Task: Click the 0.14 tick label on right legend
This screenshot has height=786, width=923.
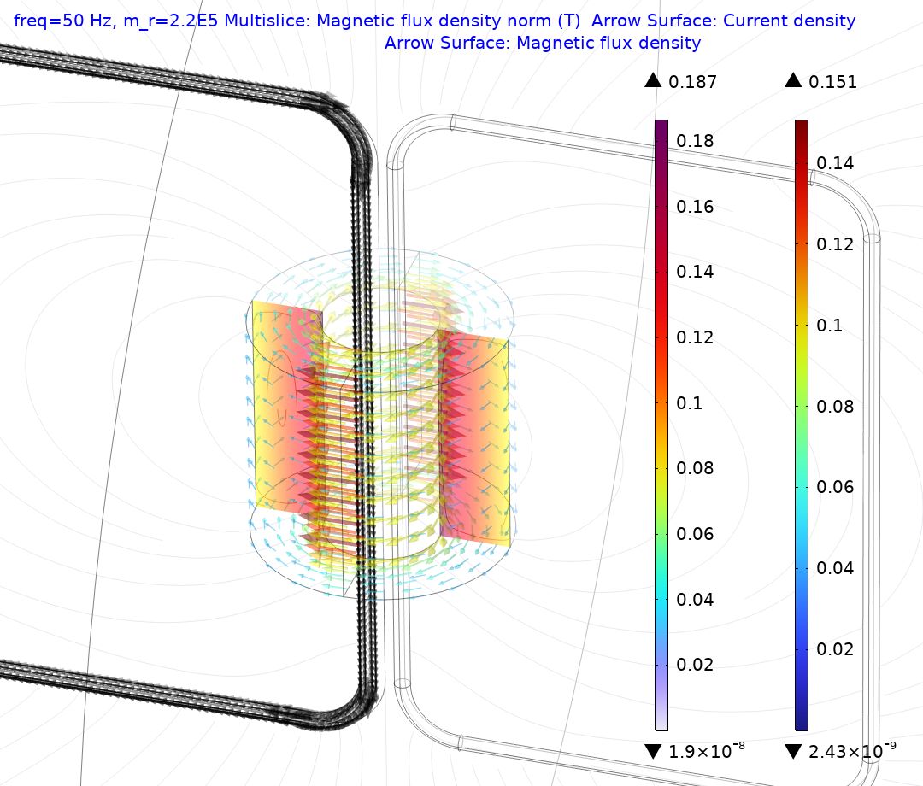Action: [836, 162]
